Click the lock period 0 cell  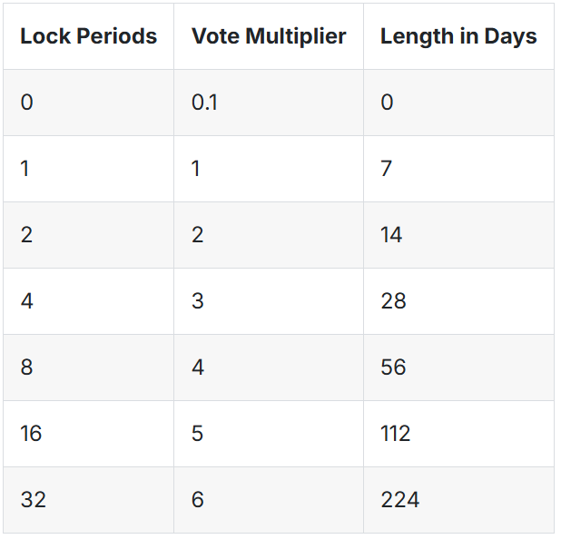88,103
